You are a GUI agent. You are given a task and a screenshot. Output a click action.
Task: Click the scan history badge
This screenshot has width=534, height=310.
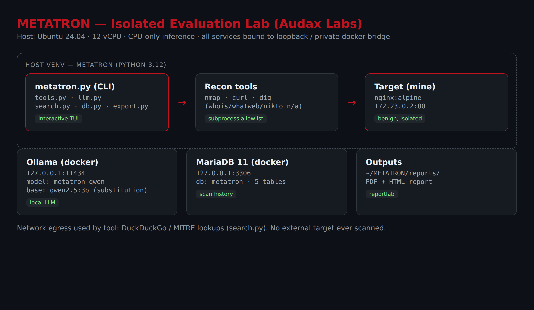[216, 194]
